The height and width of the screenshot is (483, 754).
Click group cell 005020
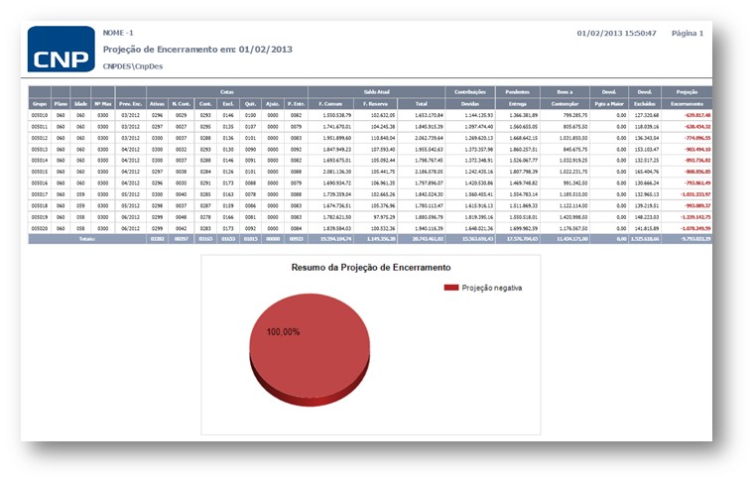point(40,229)
